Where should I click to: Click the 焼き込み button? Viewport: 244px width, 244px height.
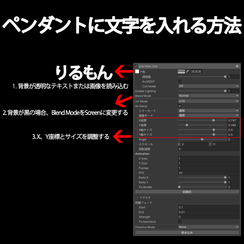pos(187,233)
